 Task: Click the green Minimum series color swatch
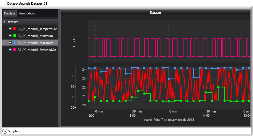click(x=15, y=36)
